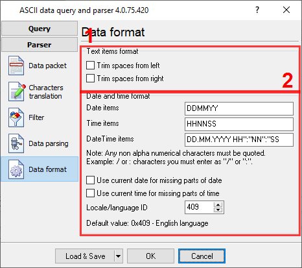Go to Filter page label
This screenshot has width=302, height=268.
[36, 117]
